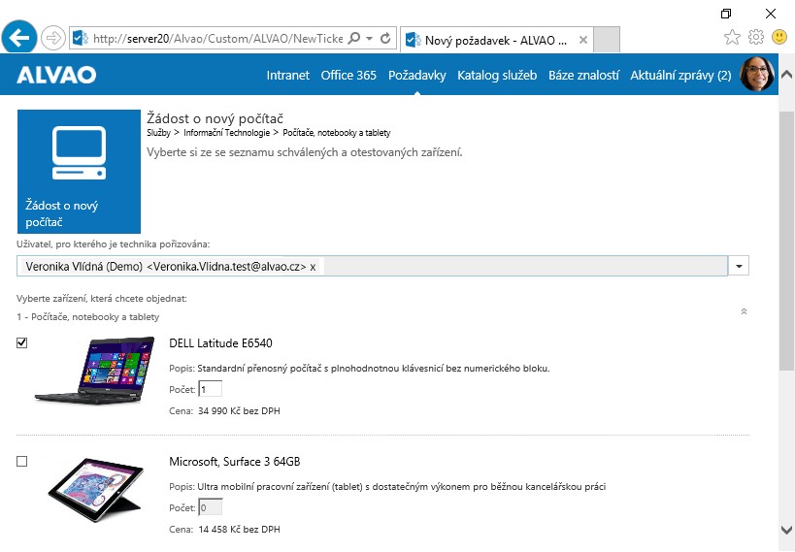Click the address bar URL text
Image resolution: width=795 pixels, height=552 pixels.
click(218, 39)
